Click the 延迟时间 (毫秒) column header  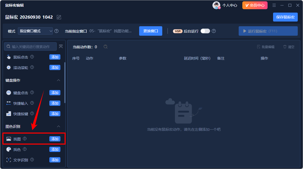[197, 58]
